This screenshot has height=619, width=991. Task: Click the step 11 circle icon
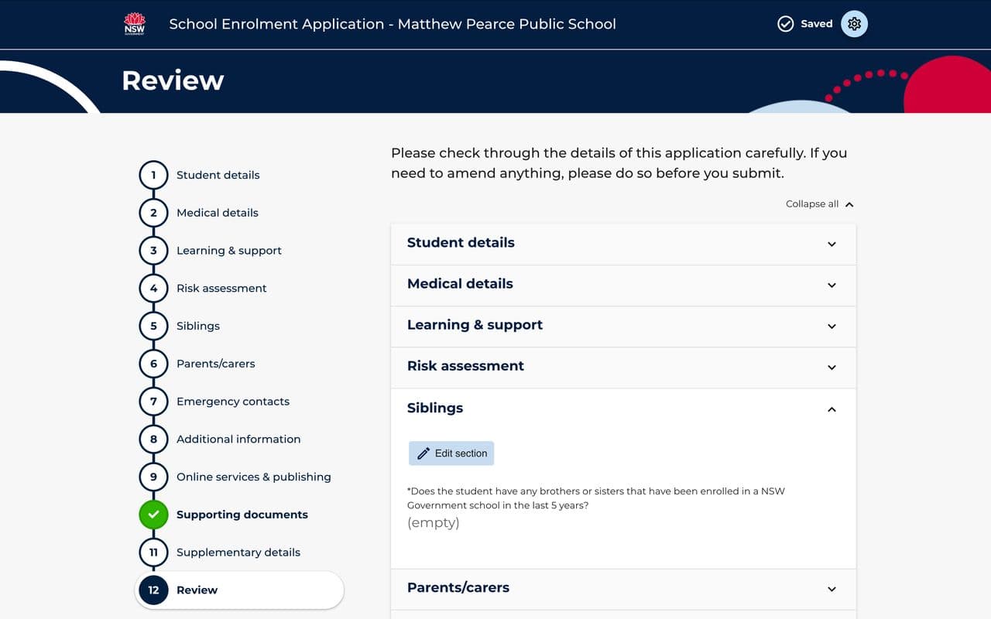pos(153,552)
